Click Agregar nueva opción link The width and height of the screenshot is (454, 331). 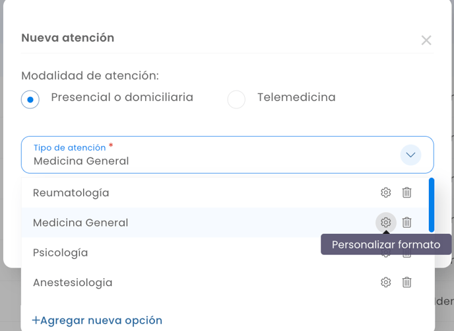(x=97, y=320)
